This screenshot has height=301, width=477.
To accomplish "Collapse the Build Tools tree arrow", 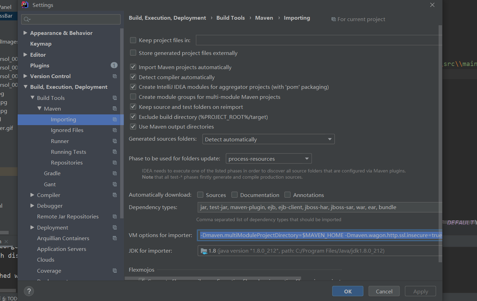I will tap(32, 98).
